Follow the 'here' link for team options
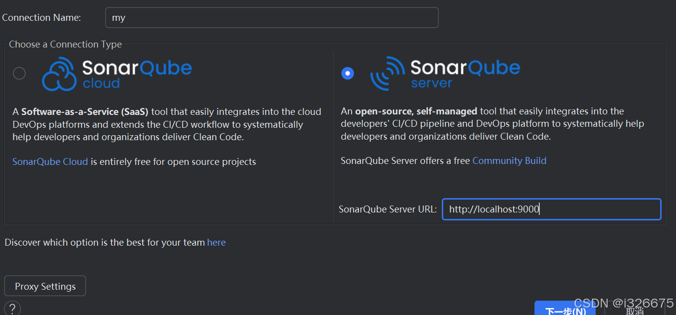The width and height of the screenshot is (676, 315). (216, 242)
